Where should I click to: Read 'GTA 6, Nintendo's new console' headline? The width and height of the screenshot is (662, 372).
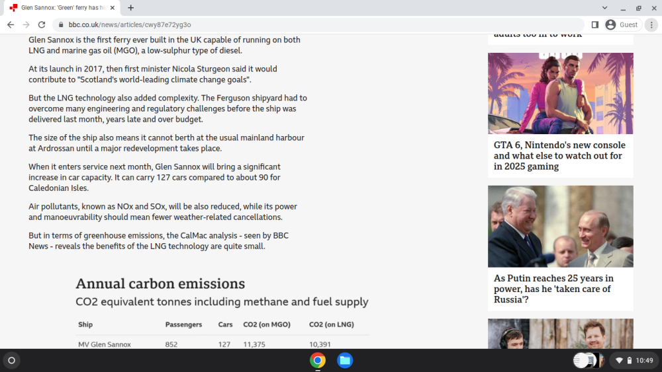559,155
